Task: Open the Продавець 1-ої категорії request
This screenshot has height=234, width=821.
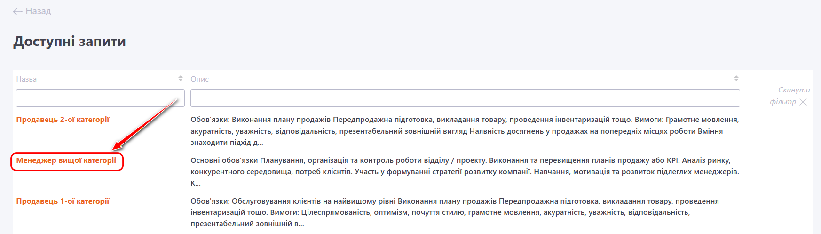Action: (x=63, y=201)
